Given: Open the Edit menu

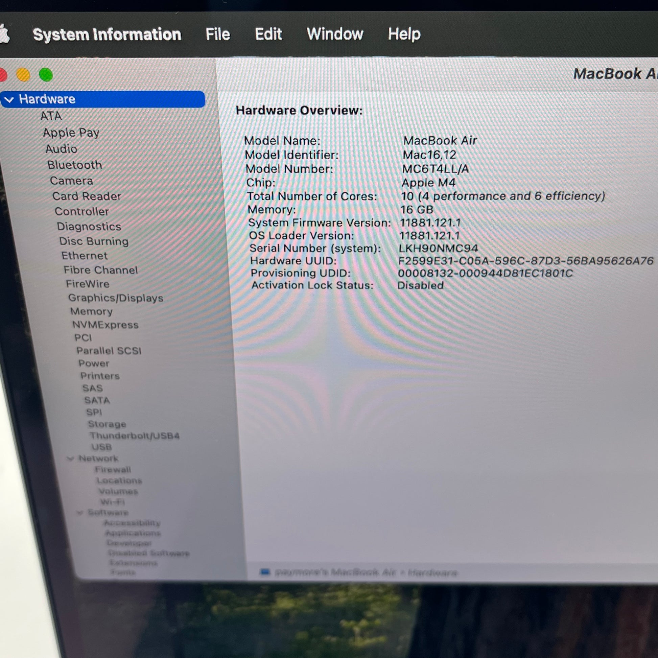Looking at the screenshot, I should (x=268, y=34).
